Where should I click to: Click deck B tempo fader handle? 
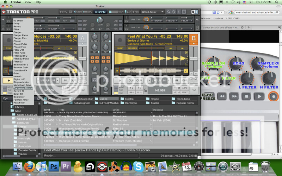pos(194,59)
